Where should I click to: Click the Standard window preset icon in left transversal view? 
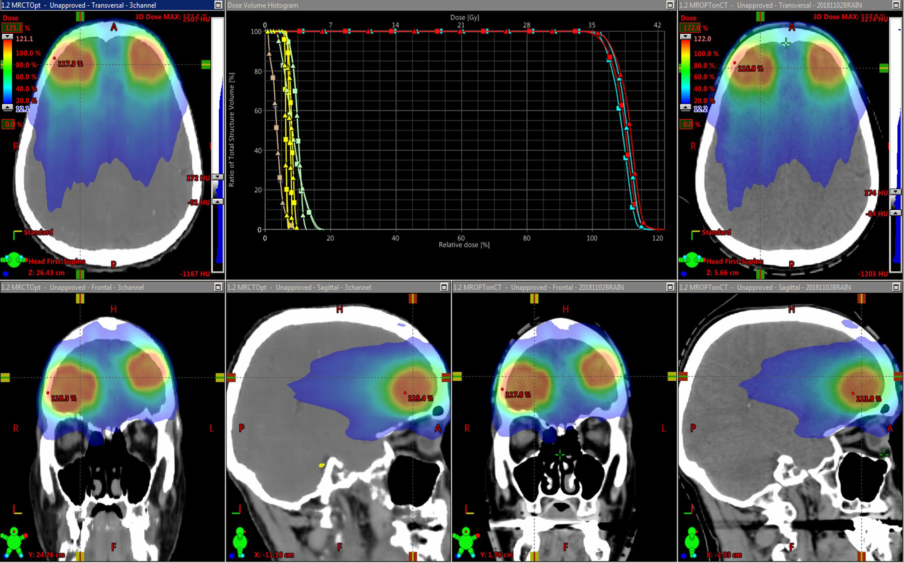point(17,234)
